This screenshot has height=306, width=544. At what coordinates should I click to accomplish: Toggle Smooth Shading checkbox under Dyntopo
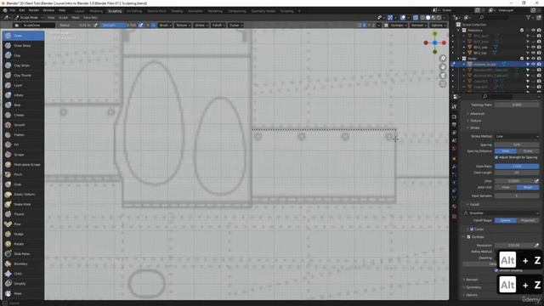[496, 270]
